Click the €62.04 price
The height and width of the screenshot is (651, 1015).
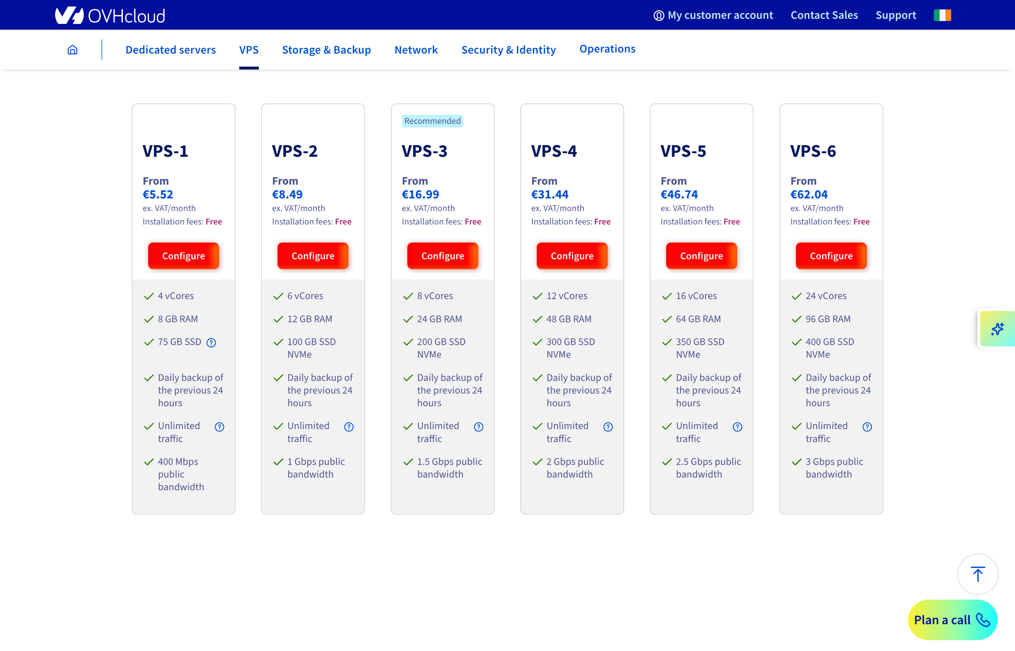[x=809, y=194]
